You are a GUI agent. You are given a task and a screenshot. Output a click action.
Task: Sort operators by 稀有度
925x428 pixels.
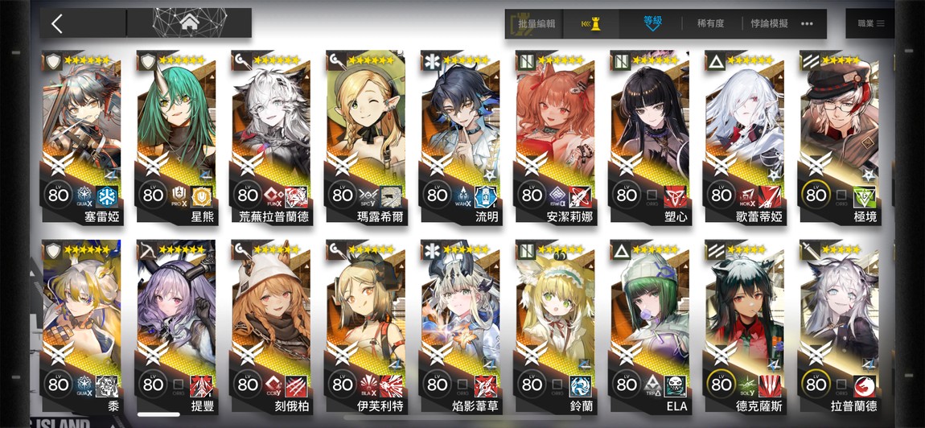click(x=709, y=23)
